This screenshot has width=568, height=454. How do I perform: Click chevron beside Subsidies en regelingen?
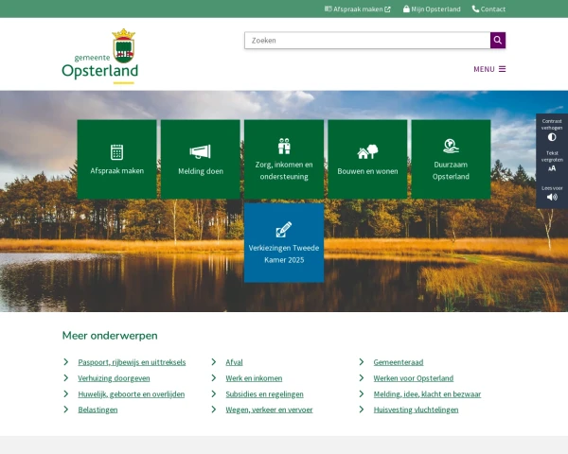click(x=214, y=393)
